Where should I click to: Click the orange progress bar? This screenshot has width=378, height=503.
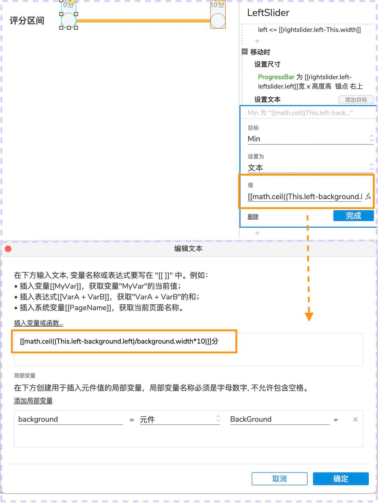pyautogui.click(x=143, y=21)
